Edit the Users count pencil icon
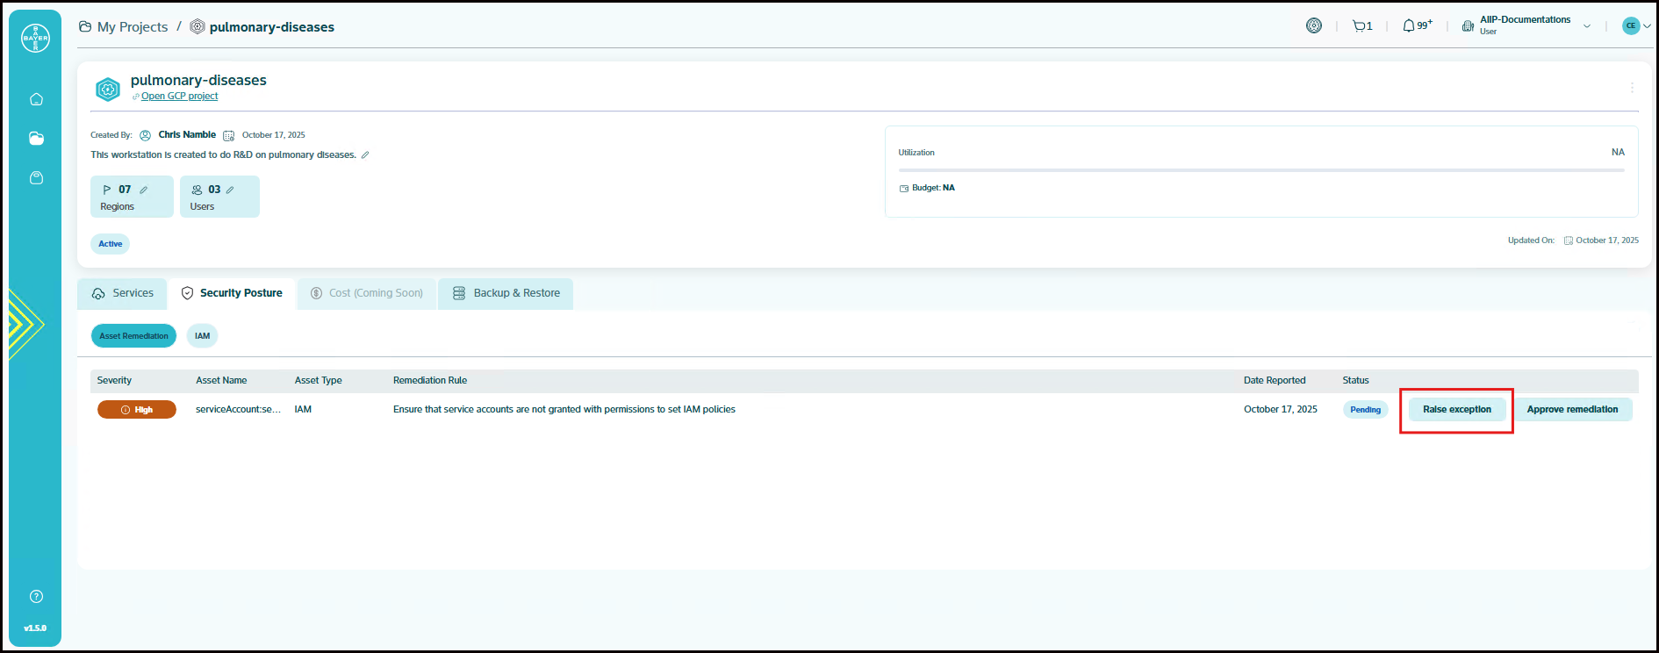 click(x=230, y=190)
